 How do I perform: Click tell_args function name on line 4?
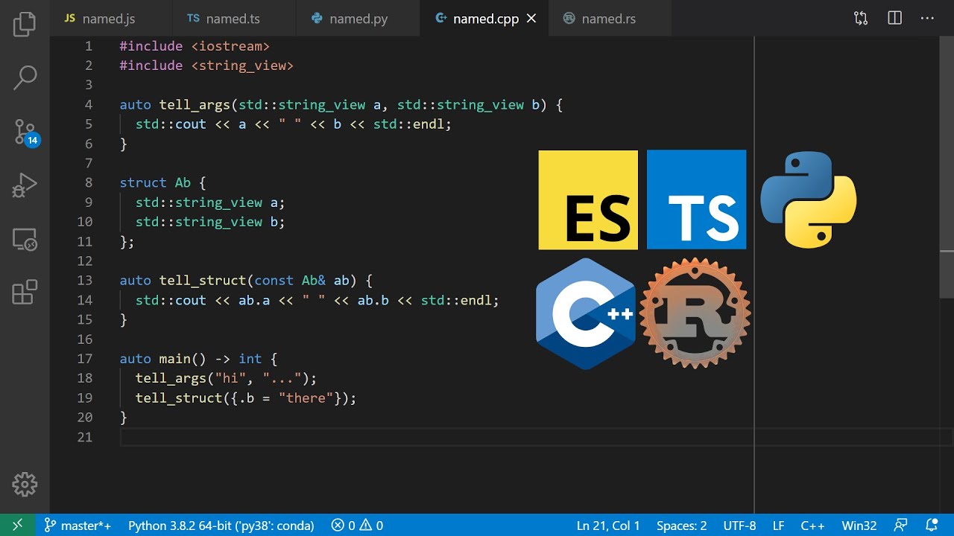(195, 105)
